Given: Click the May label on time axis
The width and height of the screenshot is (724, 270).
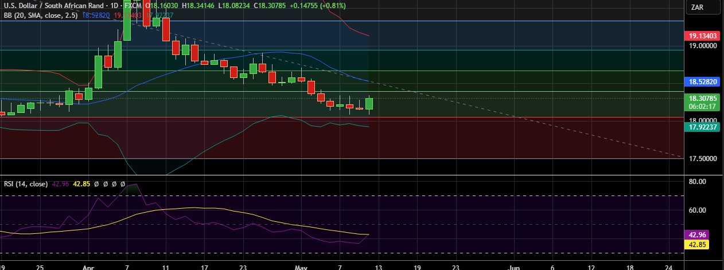Looking at the screenshot, I should click(302, 267).
